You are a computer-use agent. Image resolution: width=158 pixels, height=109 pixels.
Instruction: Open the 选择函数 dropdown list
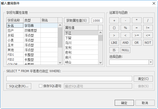(151, 62)
